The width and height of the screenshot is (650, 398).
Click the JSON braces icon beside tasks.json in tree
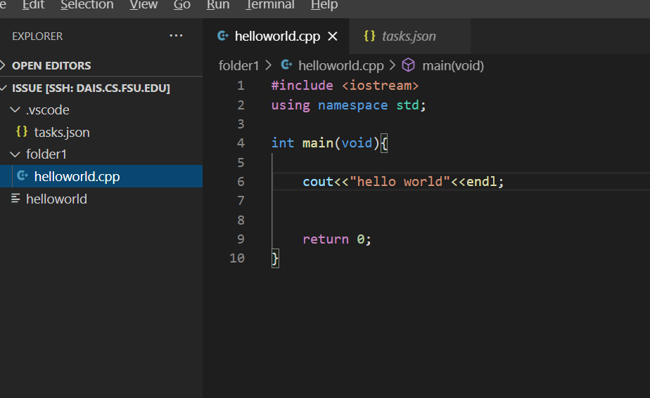click(x=22, y=132)
